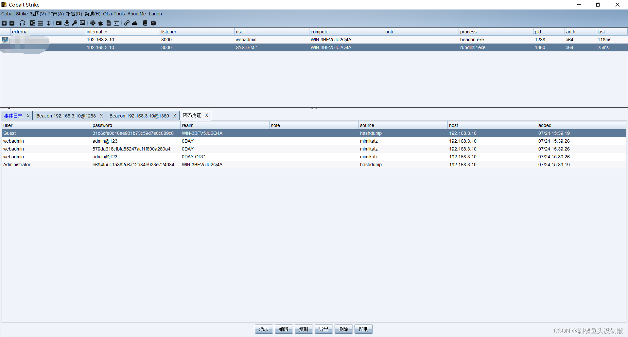Select the 密码凭证 tab

pos(192,115)
